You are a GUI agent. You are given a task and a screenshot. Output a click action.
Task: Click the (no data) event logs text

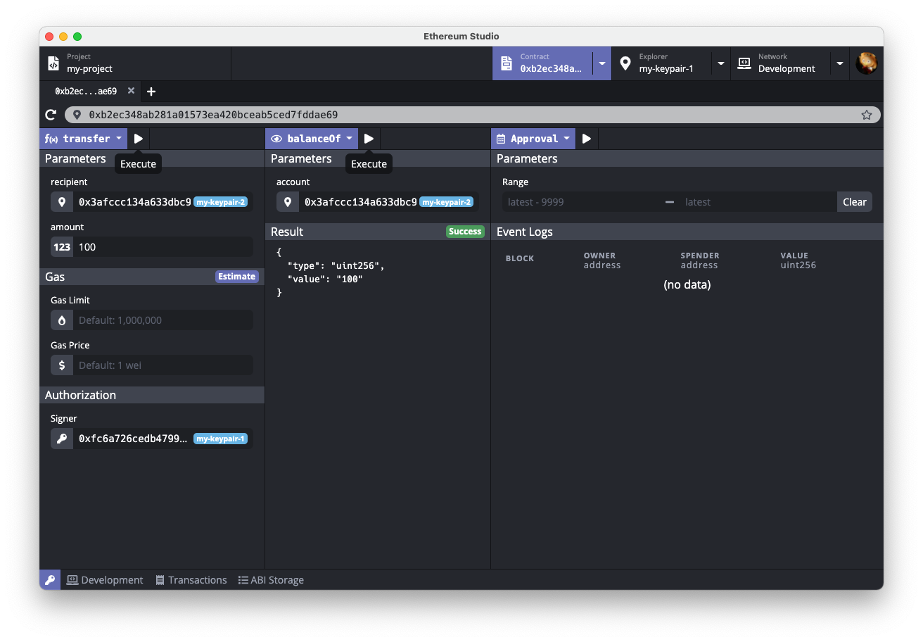pos(687,285)
